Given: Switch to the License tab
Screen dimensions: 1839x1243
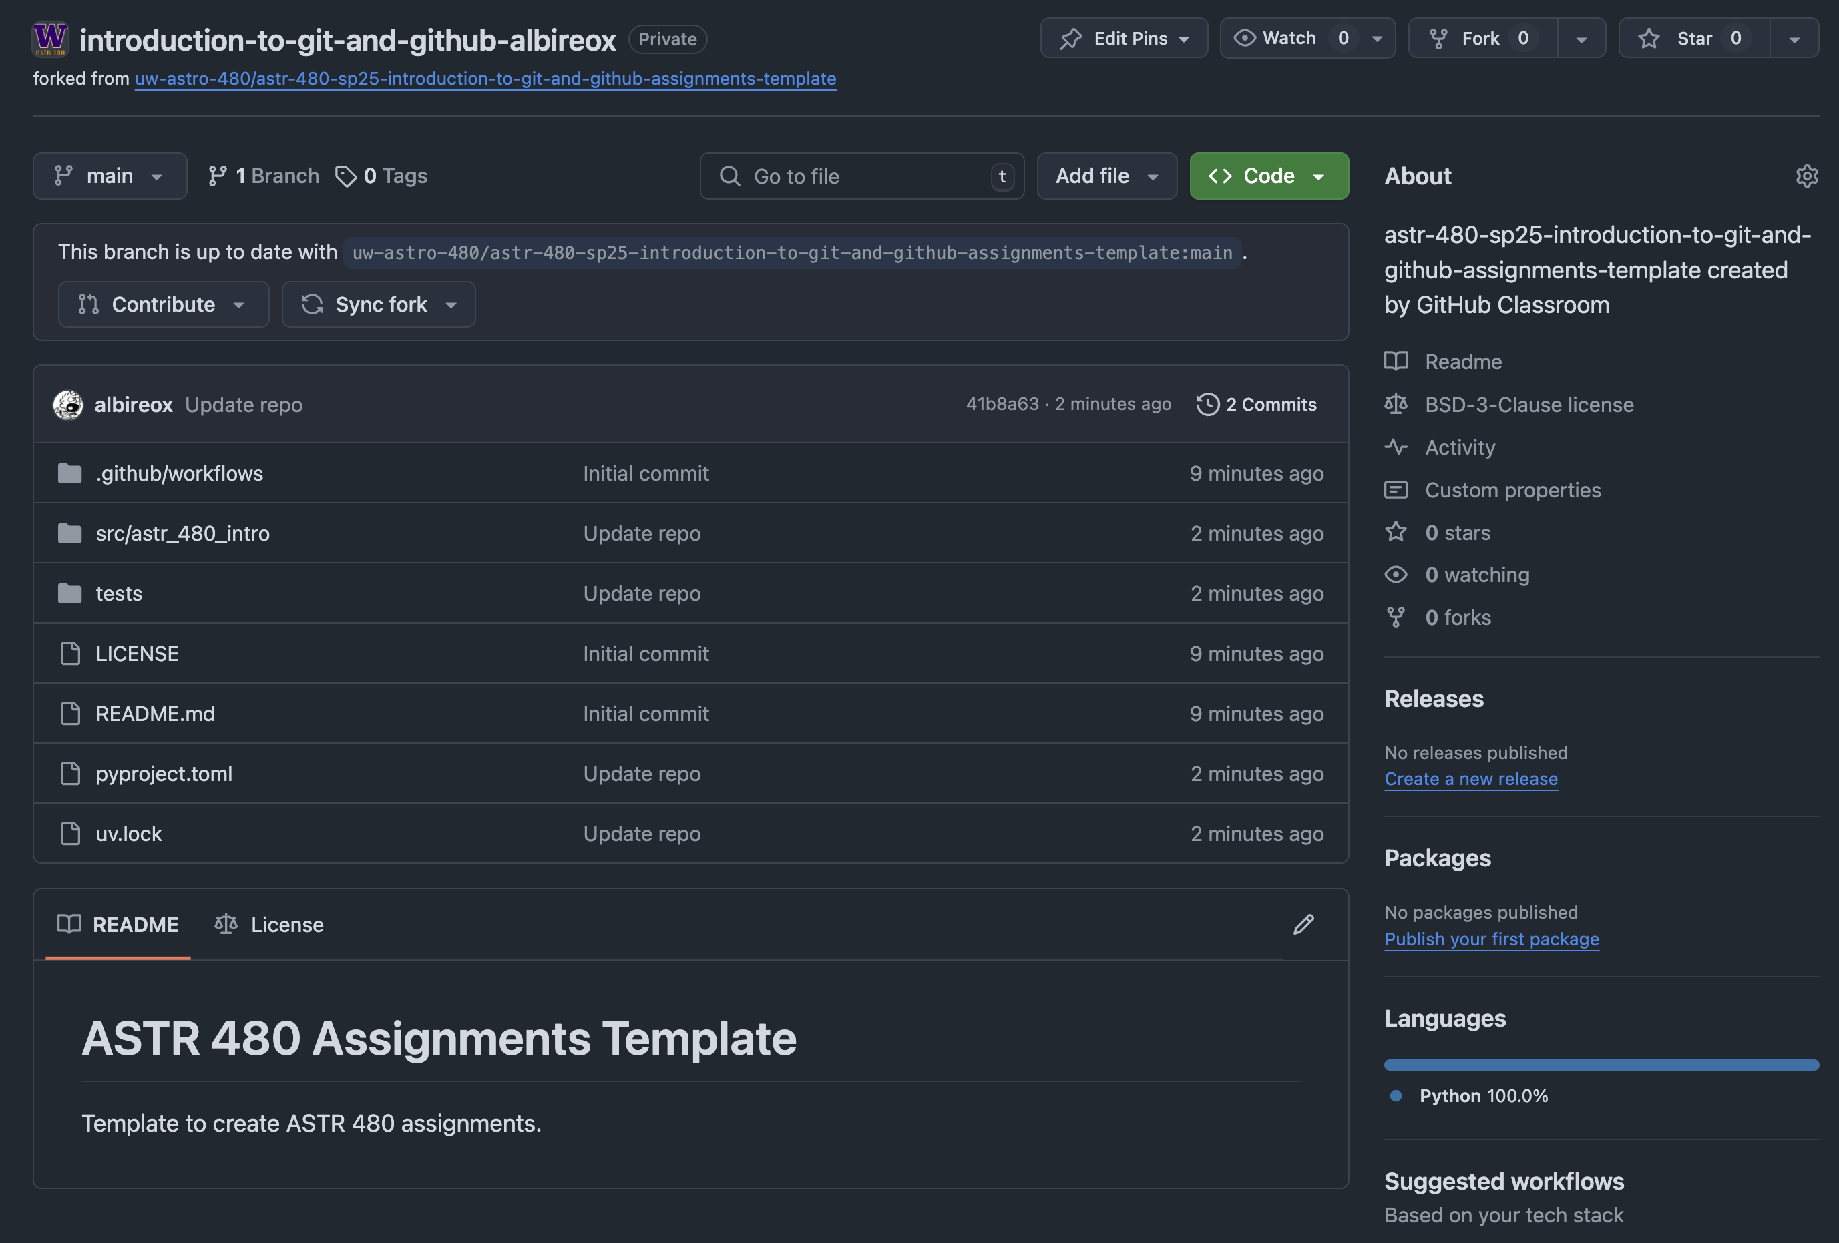Looking at the screenshot, I should point(269,924).
